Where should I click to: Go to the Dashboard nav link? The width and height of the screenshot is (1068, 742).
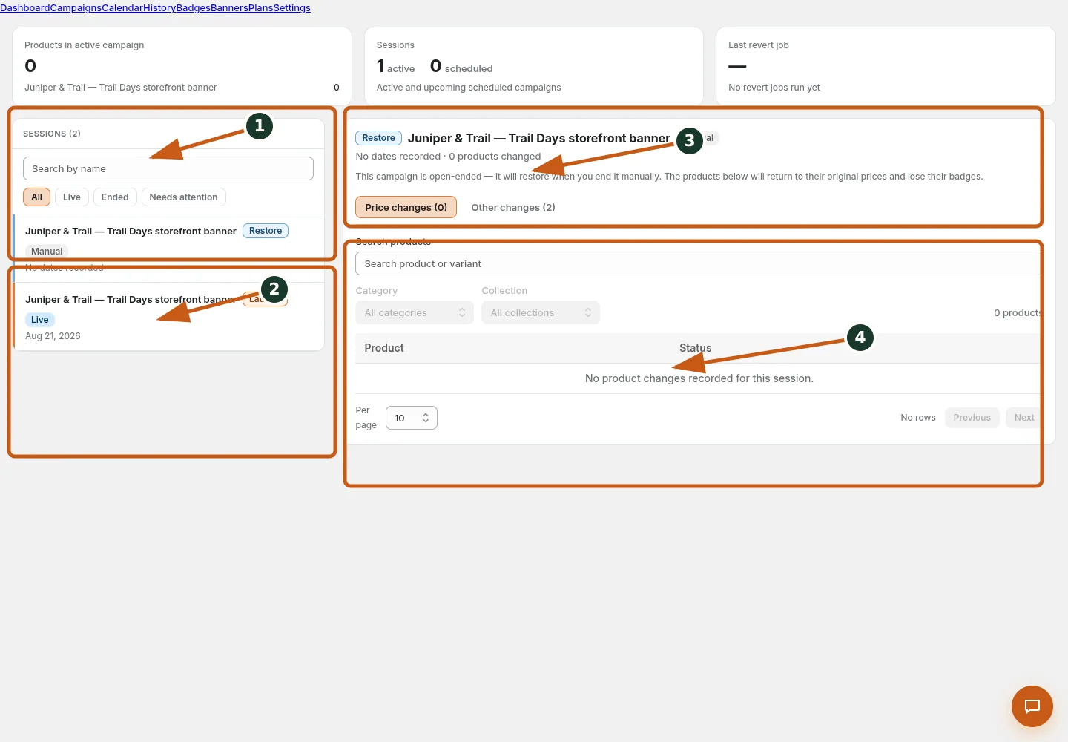pos(24,8)
